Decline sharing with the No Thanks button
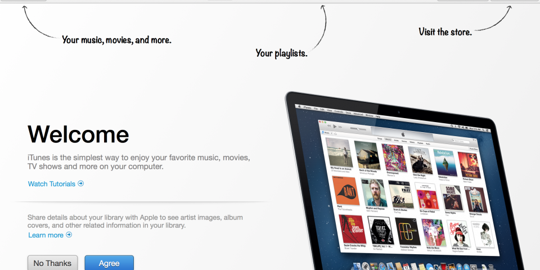This screenshot has height=270, width=540. (x=52, y=263)
